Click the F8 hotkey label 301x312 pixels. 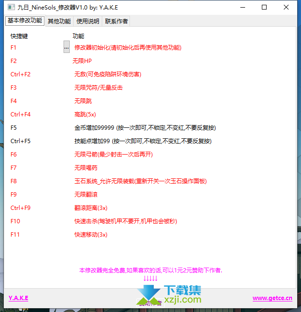[x=13, y=181]
